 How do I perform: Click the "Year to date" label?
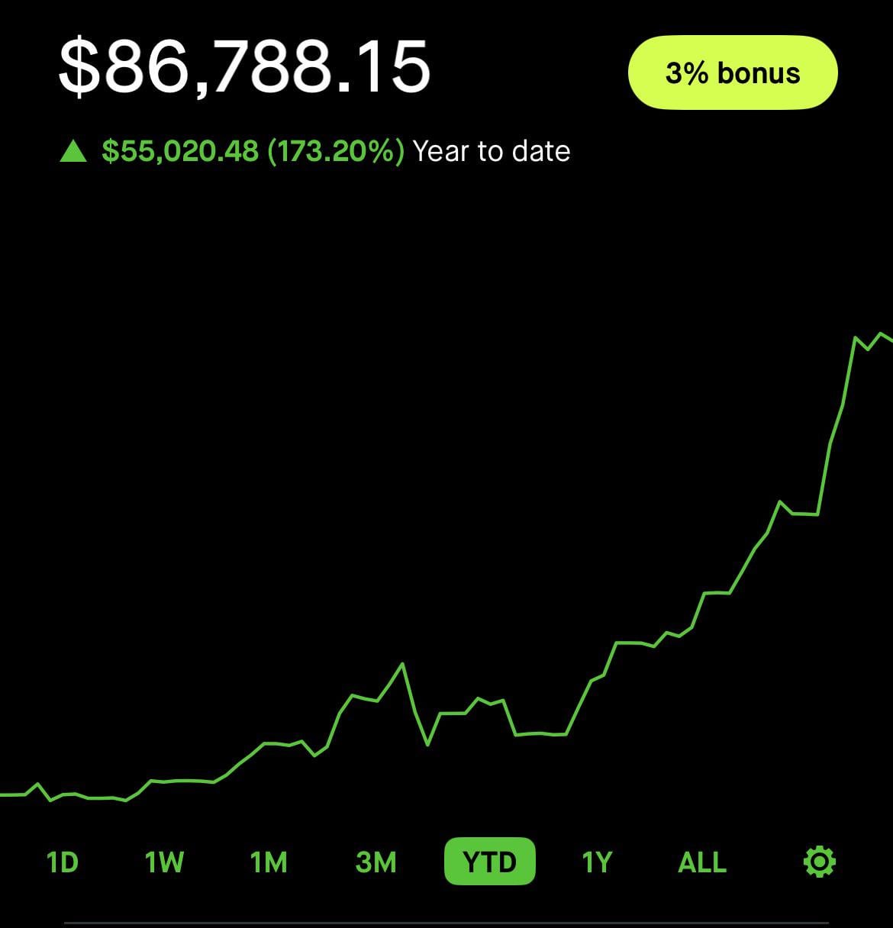492,151
